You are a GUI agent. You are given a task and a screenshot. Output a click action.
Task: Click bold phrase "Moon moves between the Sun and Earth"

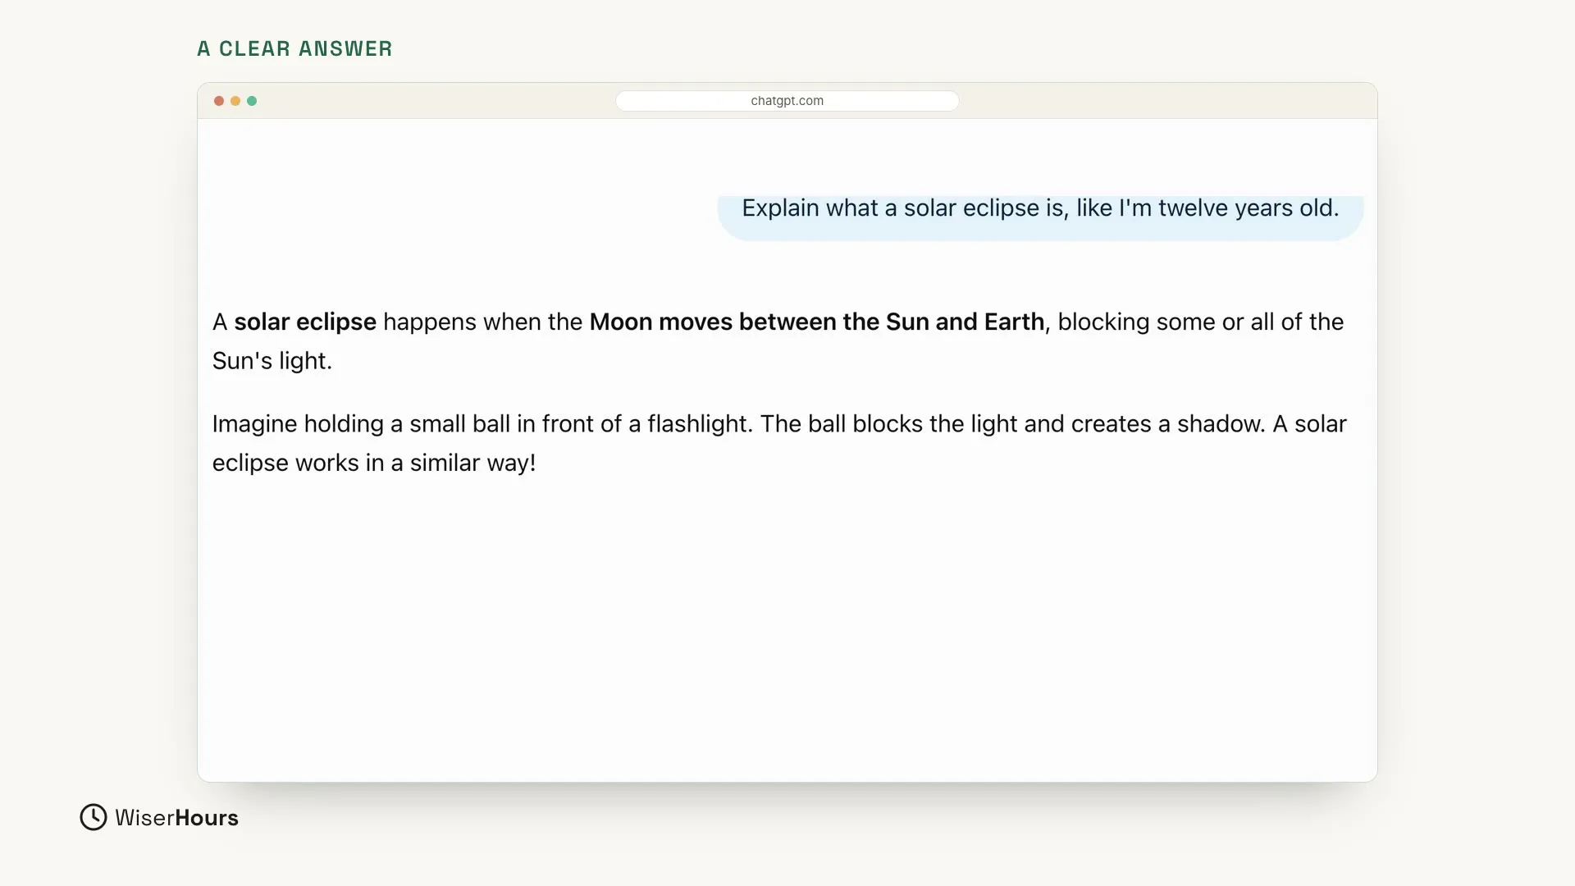coord(817,322)
